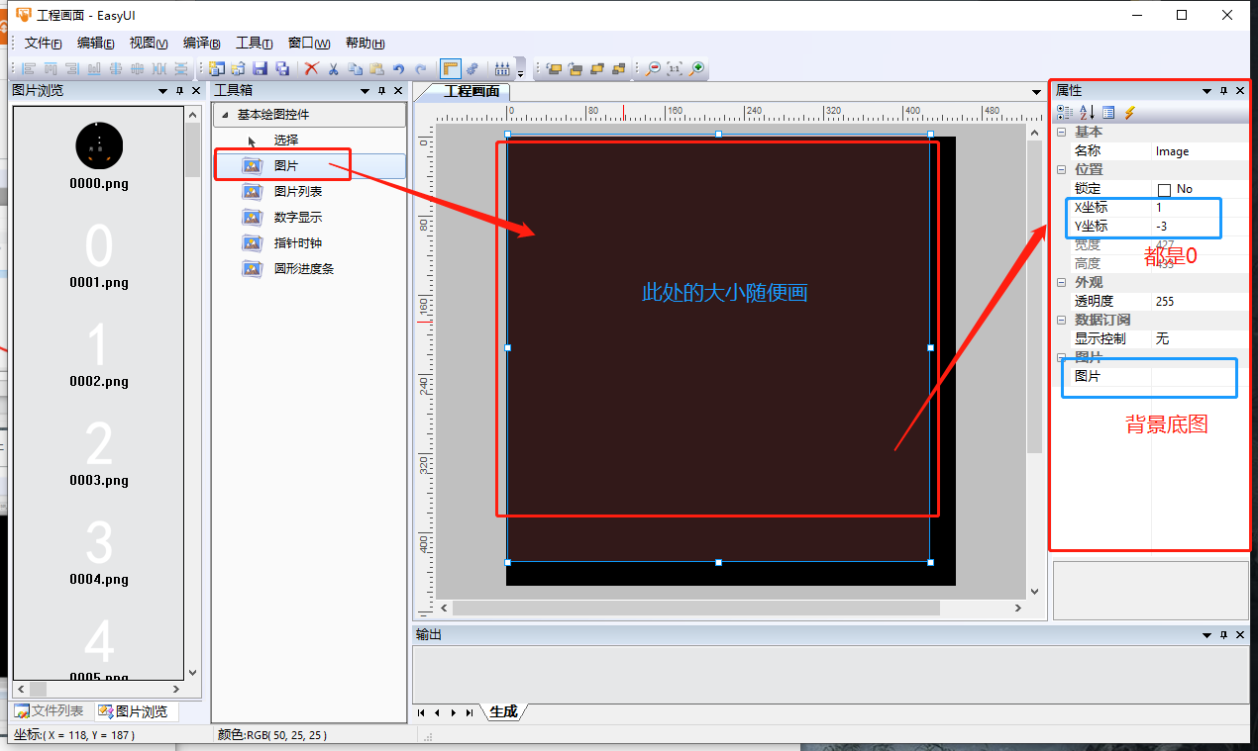Viewport: 1258px width, 751px height.
Task: Collapse the 基本 property category
Action: click(x=1061, y=132)
